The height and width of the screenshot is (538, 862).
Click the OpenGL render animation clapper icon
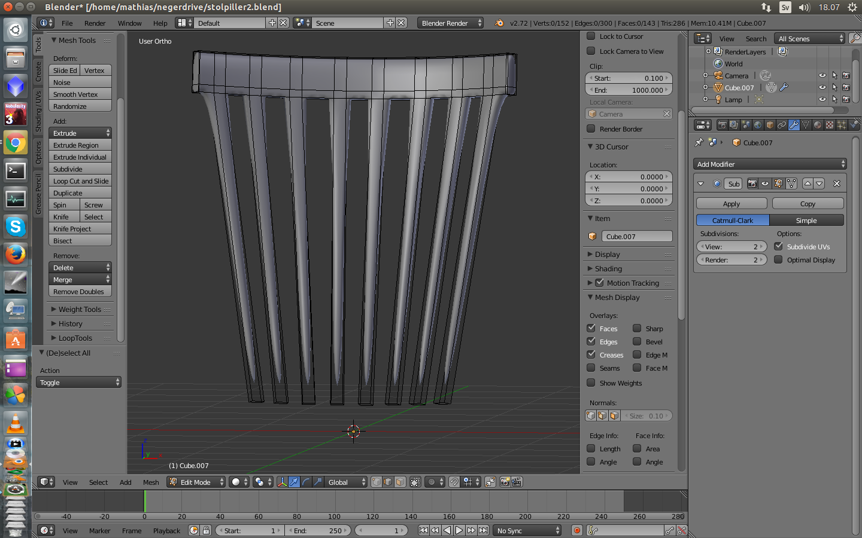[517, 482]
